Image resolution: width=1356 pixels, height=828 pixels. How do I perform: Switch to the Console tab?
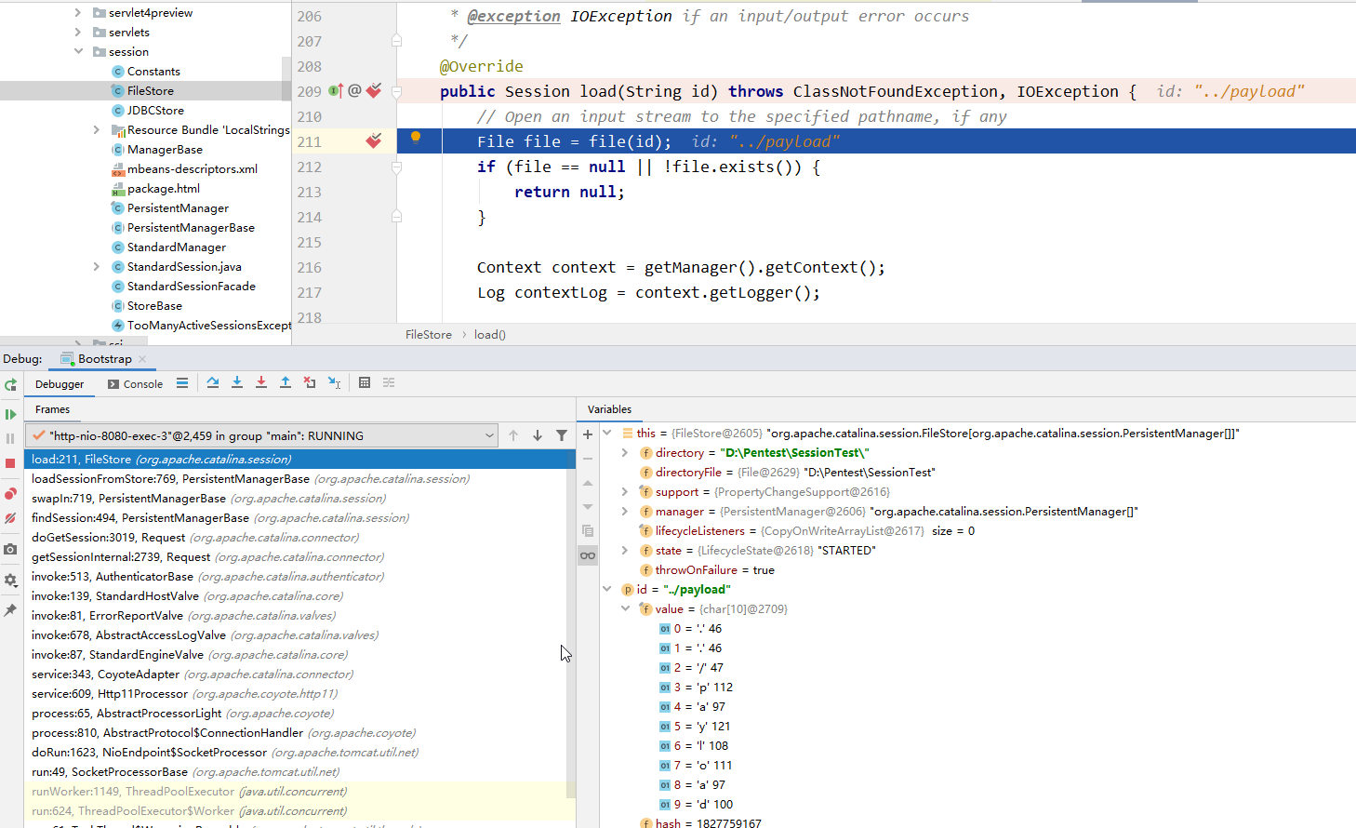click(135, 384)
